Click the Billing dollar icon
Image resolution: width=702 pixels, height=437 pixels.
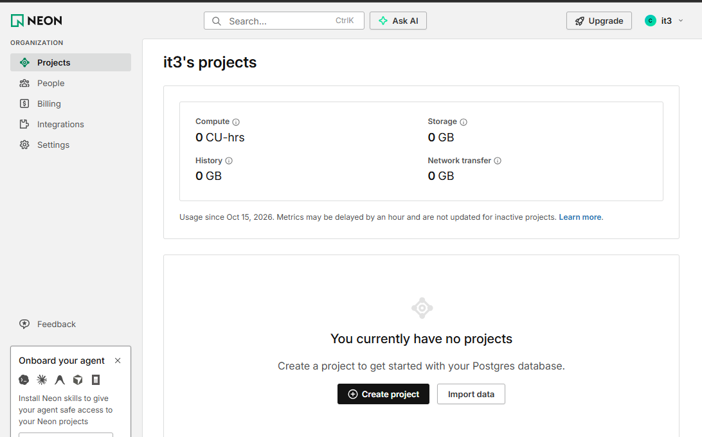tap(24, 103)
